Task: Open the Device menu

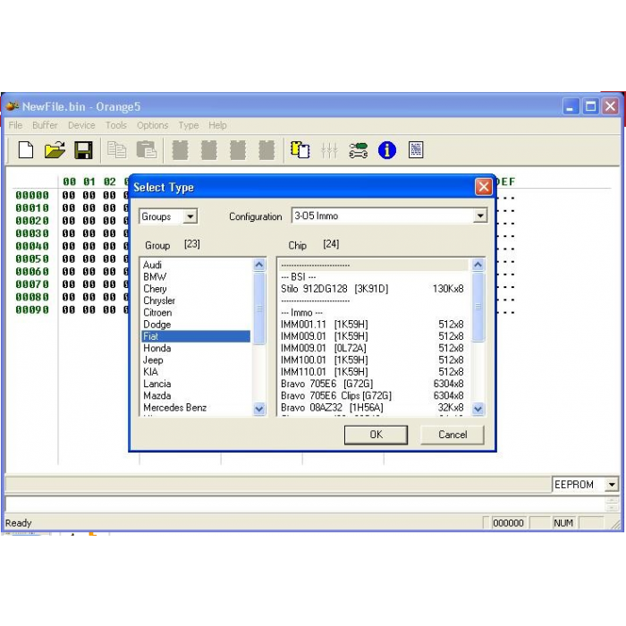Action: click(x=81, y=125)
